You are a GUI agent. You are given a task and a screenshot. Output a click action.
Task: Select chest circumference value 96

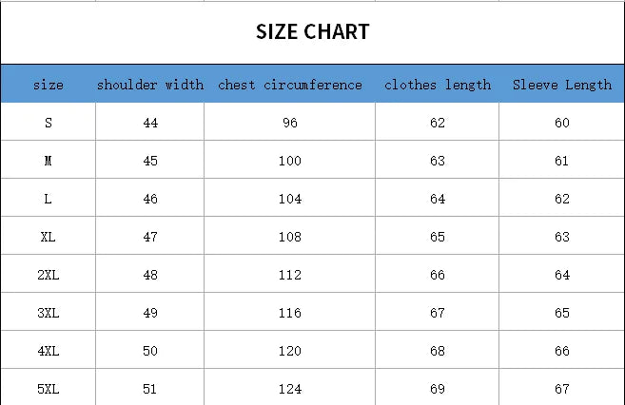(290, 123)
